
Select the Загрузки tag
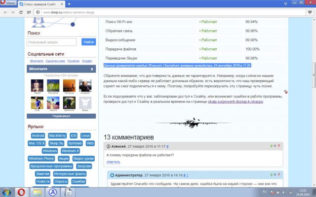[84, 166]
